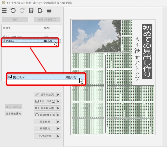Viewport: 167px width, 147px height.
Task: Open 紙面設定 page settings
Action: [x=45, y=128]
